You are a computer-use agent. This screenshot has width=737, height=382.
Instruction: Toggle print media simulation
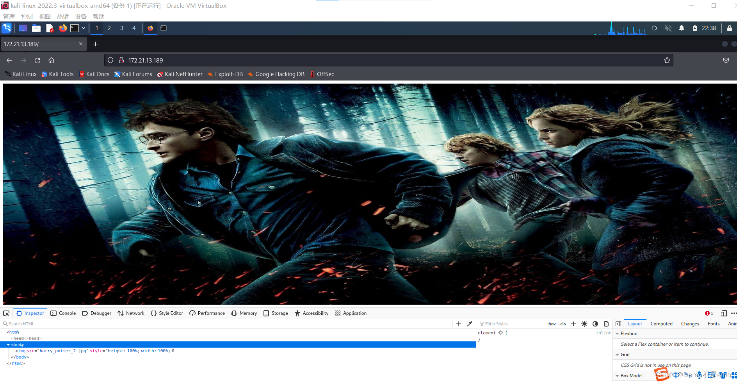[x=606, y=324]
